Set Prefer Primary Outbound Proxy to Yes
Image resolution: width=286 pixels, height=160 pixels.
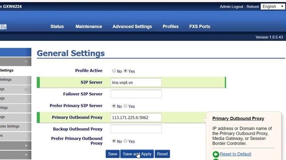[126, 141]
